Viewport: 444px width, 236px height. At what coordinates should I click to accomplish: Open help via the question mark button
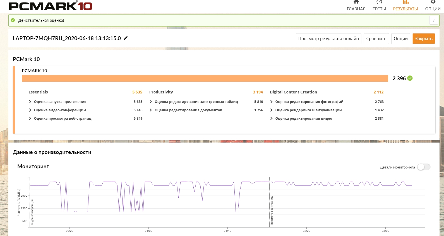tap(433, 20)
